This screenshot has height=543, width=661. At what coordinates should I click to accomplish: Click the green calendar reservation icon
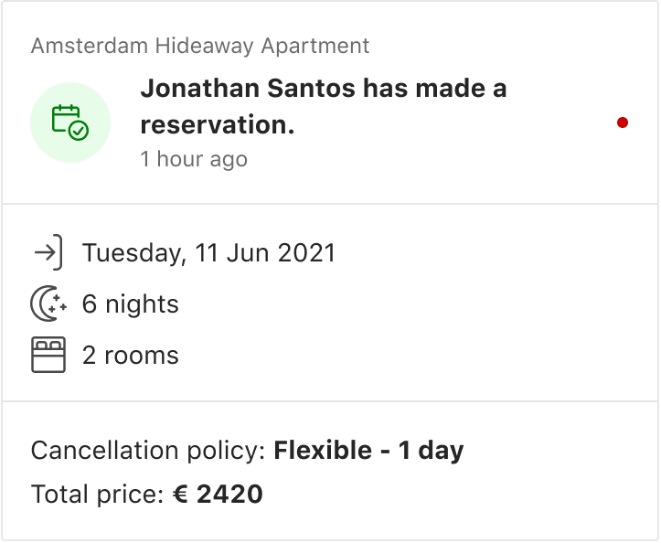(x=69, y=122)
